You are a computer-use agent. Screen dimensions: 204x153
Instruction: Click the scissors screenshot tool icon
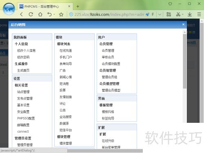tap(178, 14)
